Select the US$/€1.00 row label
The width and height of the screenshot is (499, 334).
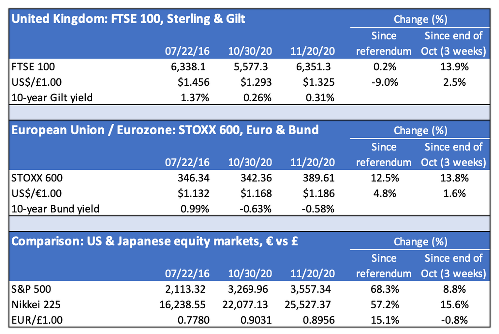(35, 192)
